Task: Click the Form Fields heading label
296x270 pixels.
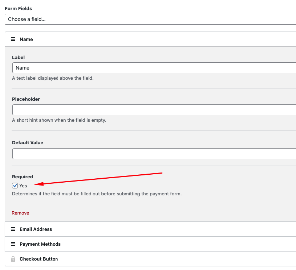Action: (x=19, y=8)
